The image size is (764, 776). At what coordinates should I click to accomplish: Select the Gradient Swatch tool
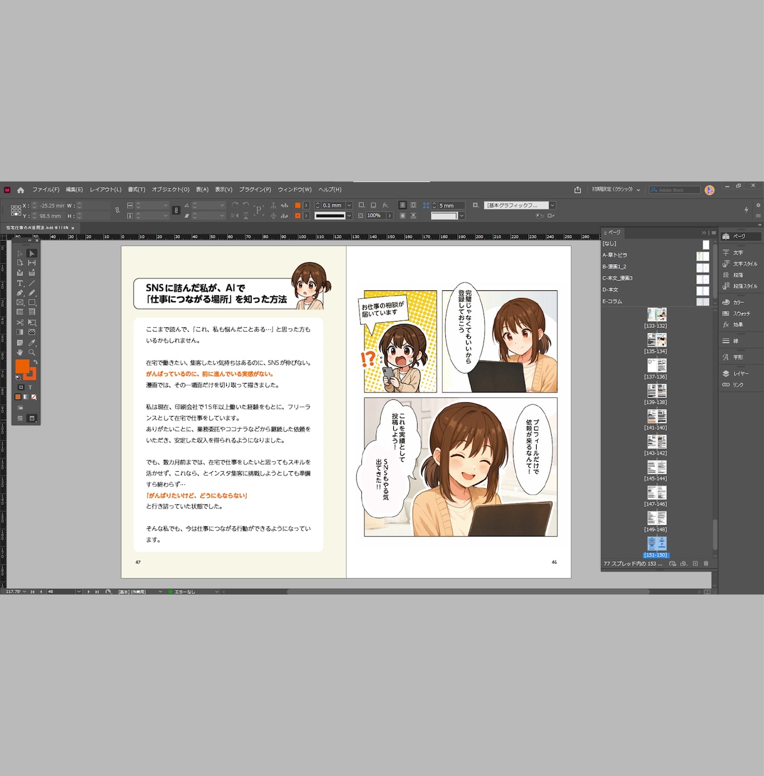19,332
